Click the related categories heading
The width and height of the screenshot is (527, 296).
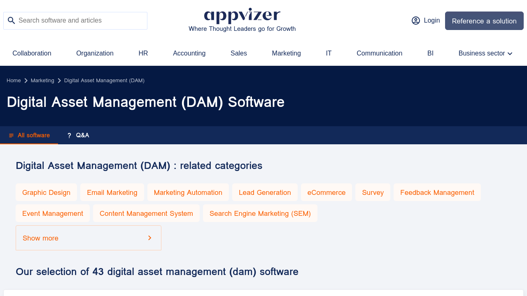(139, 166)
